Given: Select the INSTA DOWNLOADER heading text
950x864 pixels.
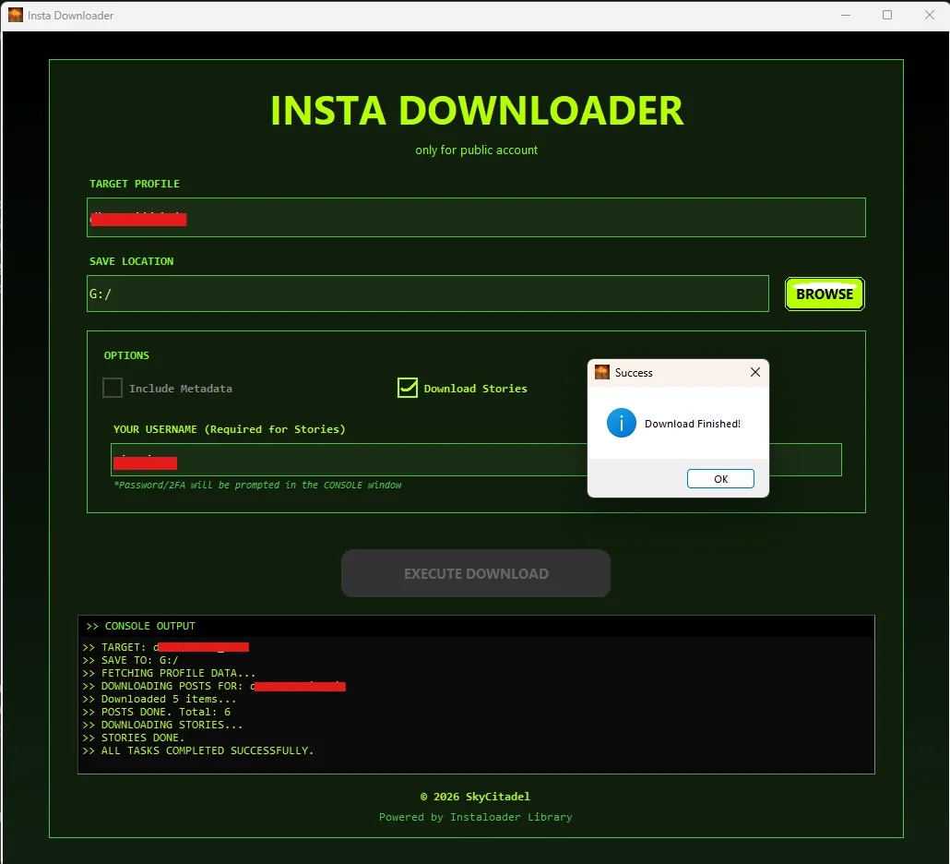Looking at the screenshot, I should click(476, 110).
